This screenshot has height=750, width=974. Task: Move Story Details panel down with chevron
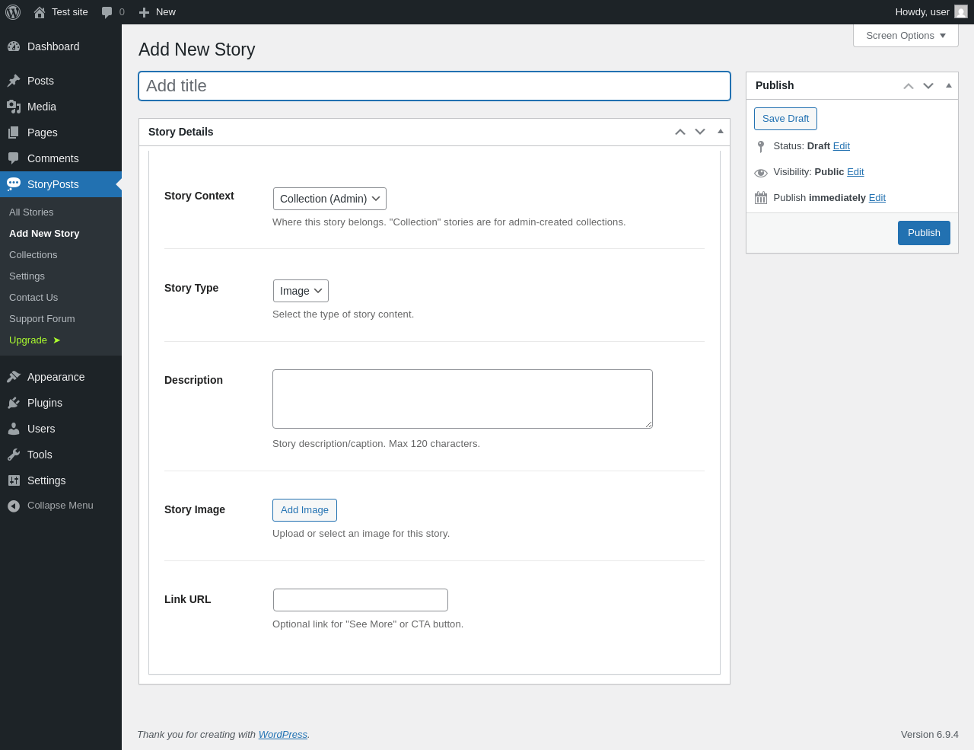point(700,132)
